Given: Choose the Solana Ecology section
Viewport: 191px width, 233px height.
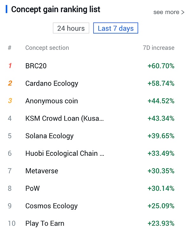Looking at the screenshot, I should (49, 136).
